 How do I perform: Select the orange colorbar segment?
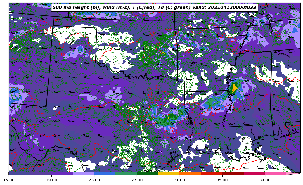[190, 173]
